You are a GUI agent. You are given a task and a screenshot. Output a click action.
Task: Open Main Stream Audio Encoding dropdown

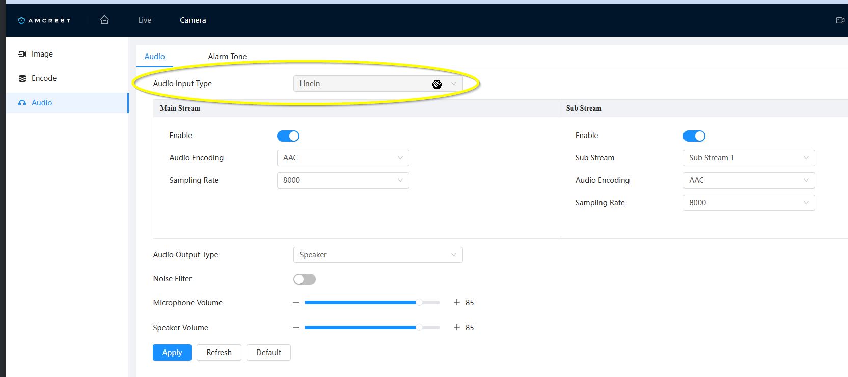[x=343, y=158]
